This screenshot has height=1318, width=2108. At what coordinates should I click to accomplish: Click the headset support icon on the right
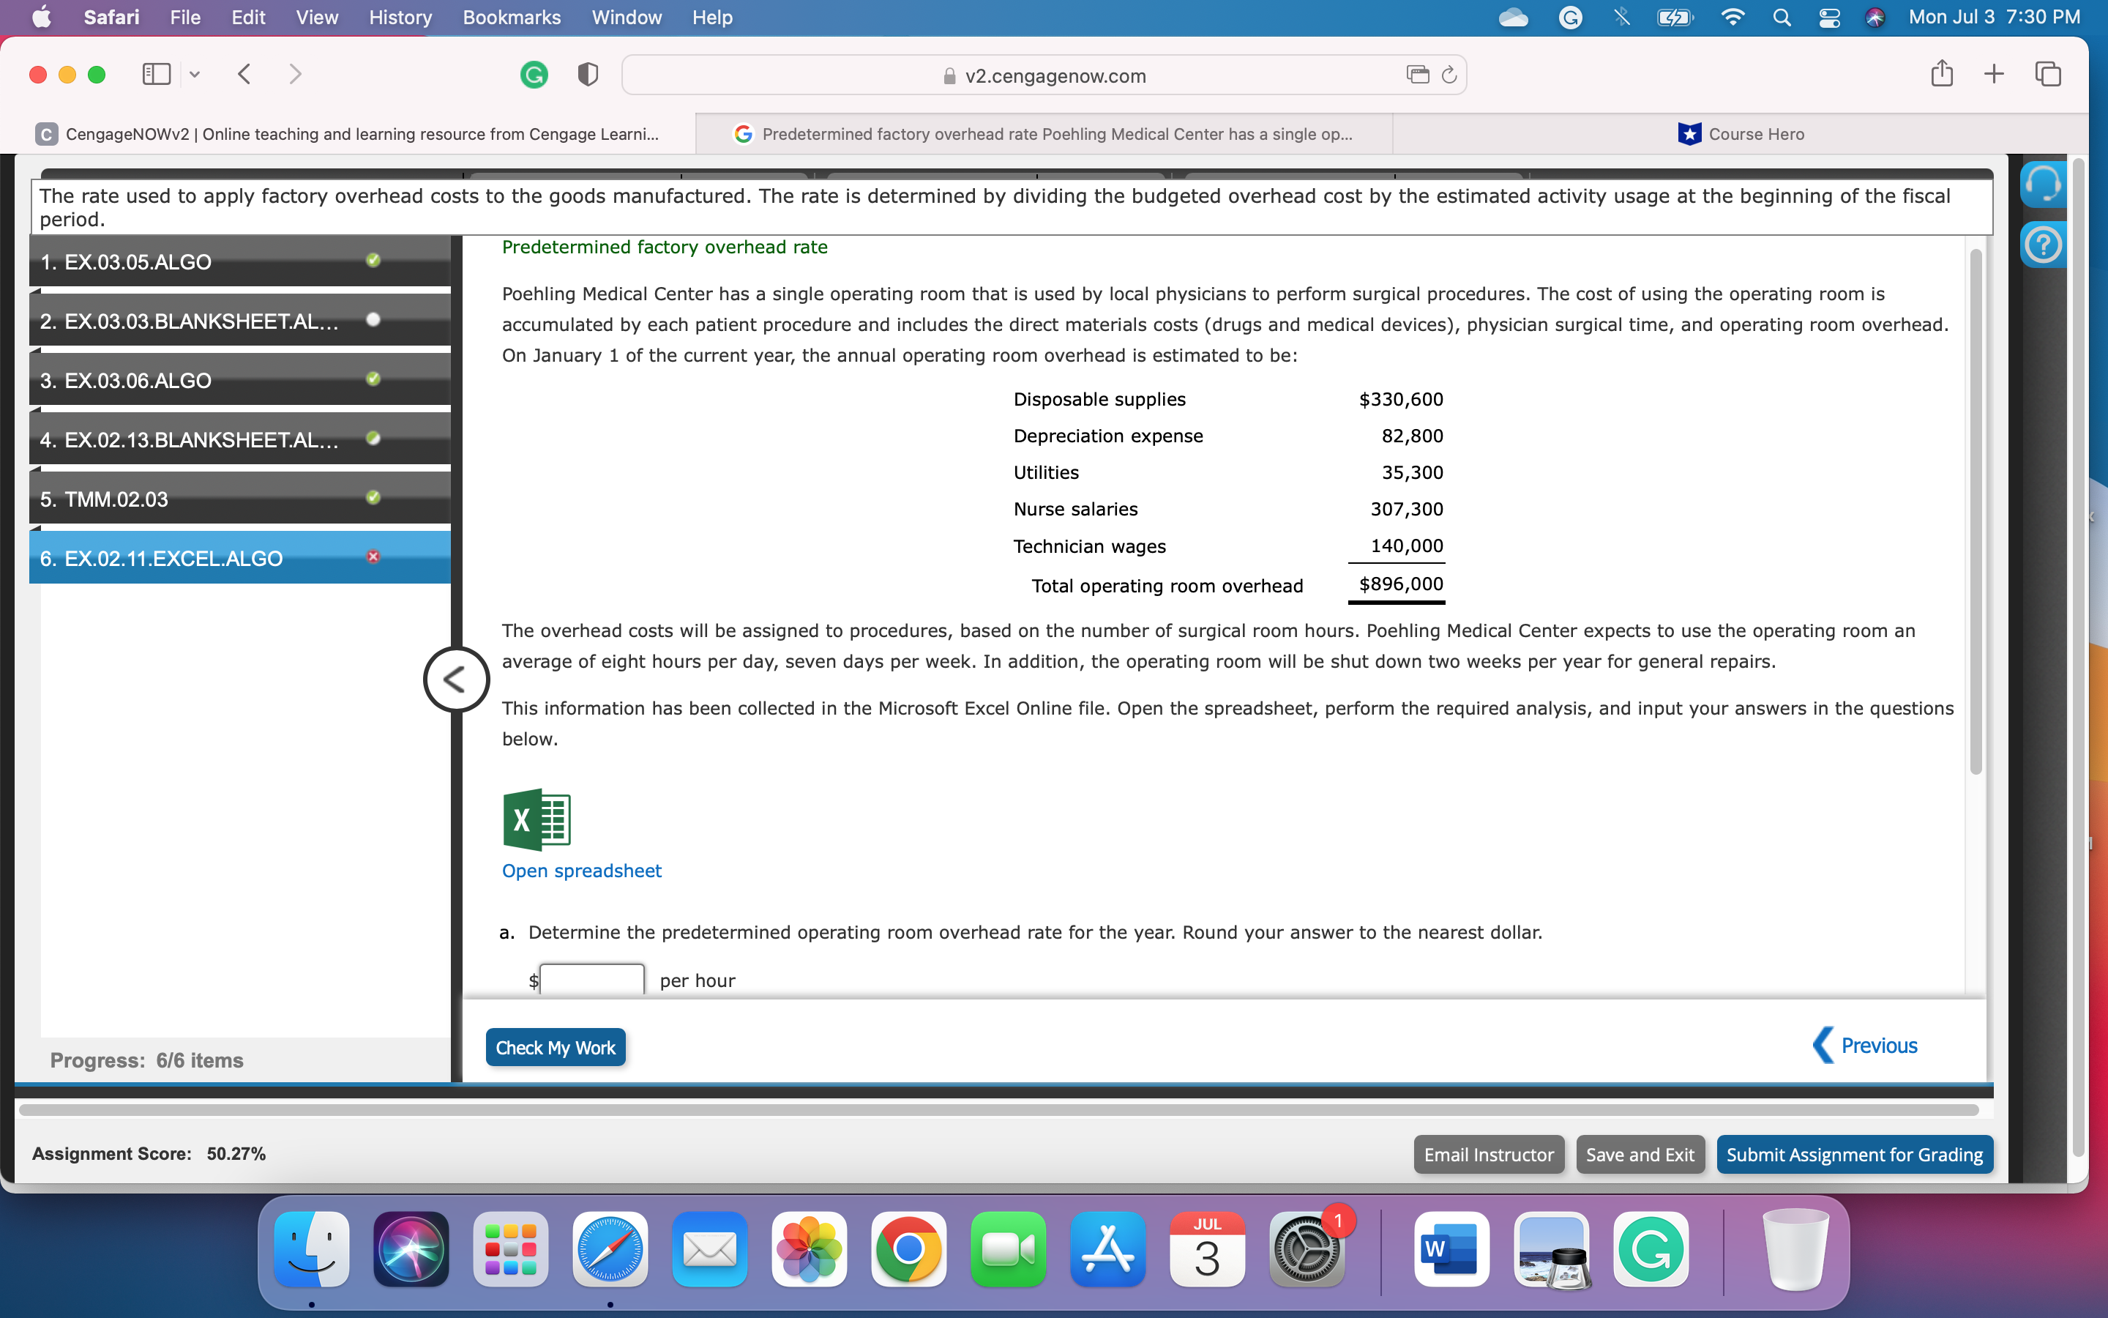2043,183
